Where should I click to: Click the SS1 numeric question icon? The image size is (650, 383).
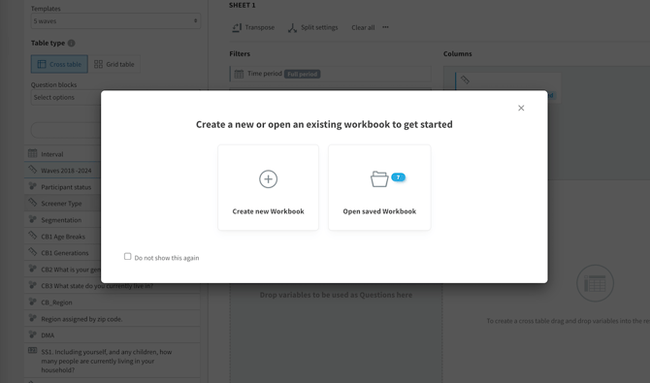click(x=32, y=350)
